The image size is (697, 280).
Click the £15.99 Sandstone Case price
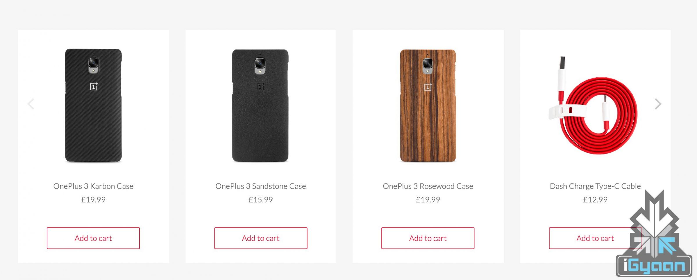[x=261, y=200]
